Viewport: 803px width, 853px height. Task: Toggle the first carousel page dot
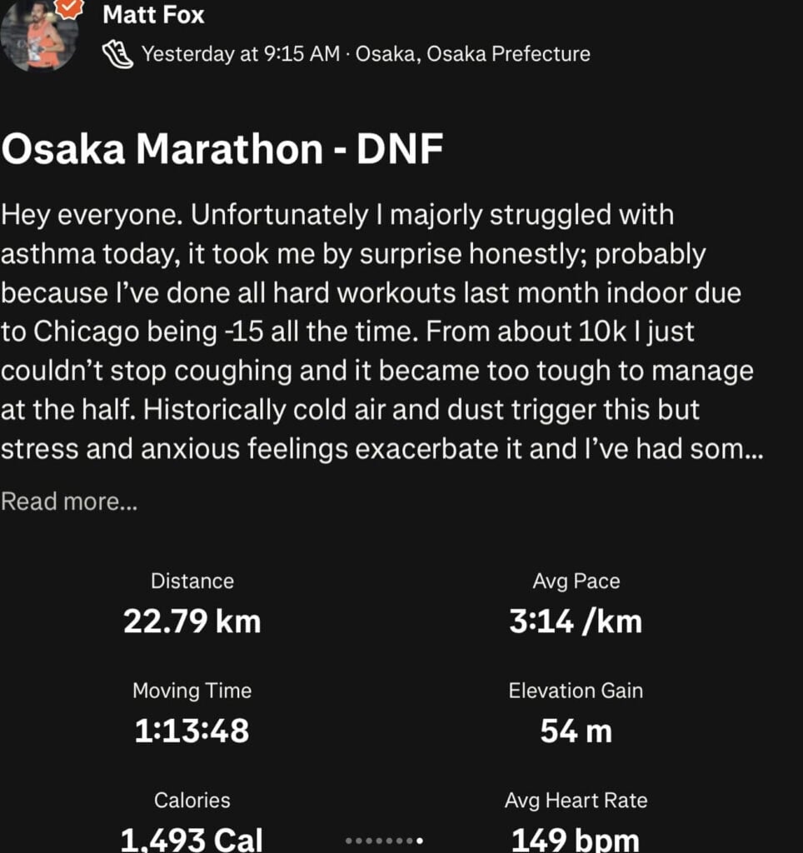348,840
